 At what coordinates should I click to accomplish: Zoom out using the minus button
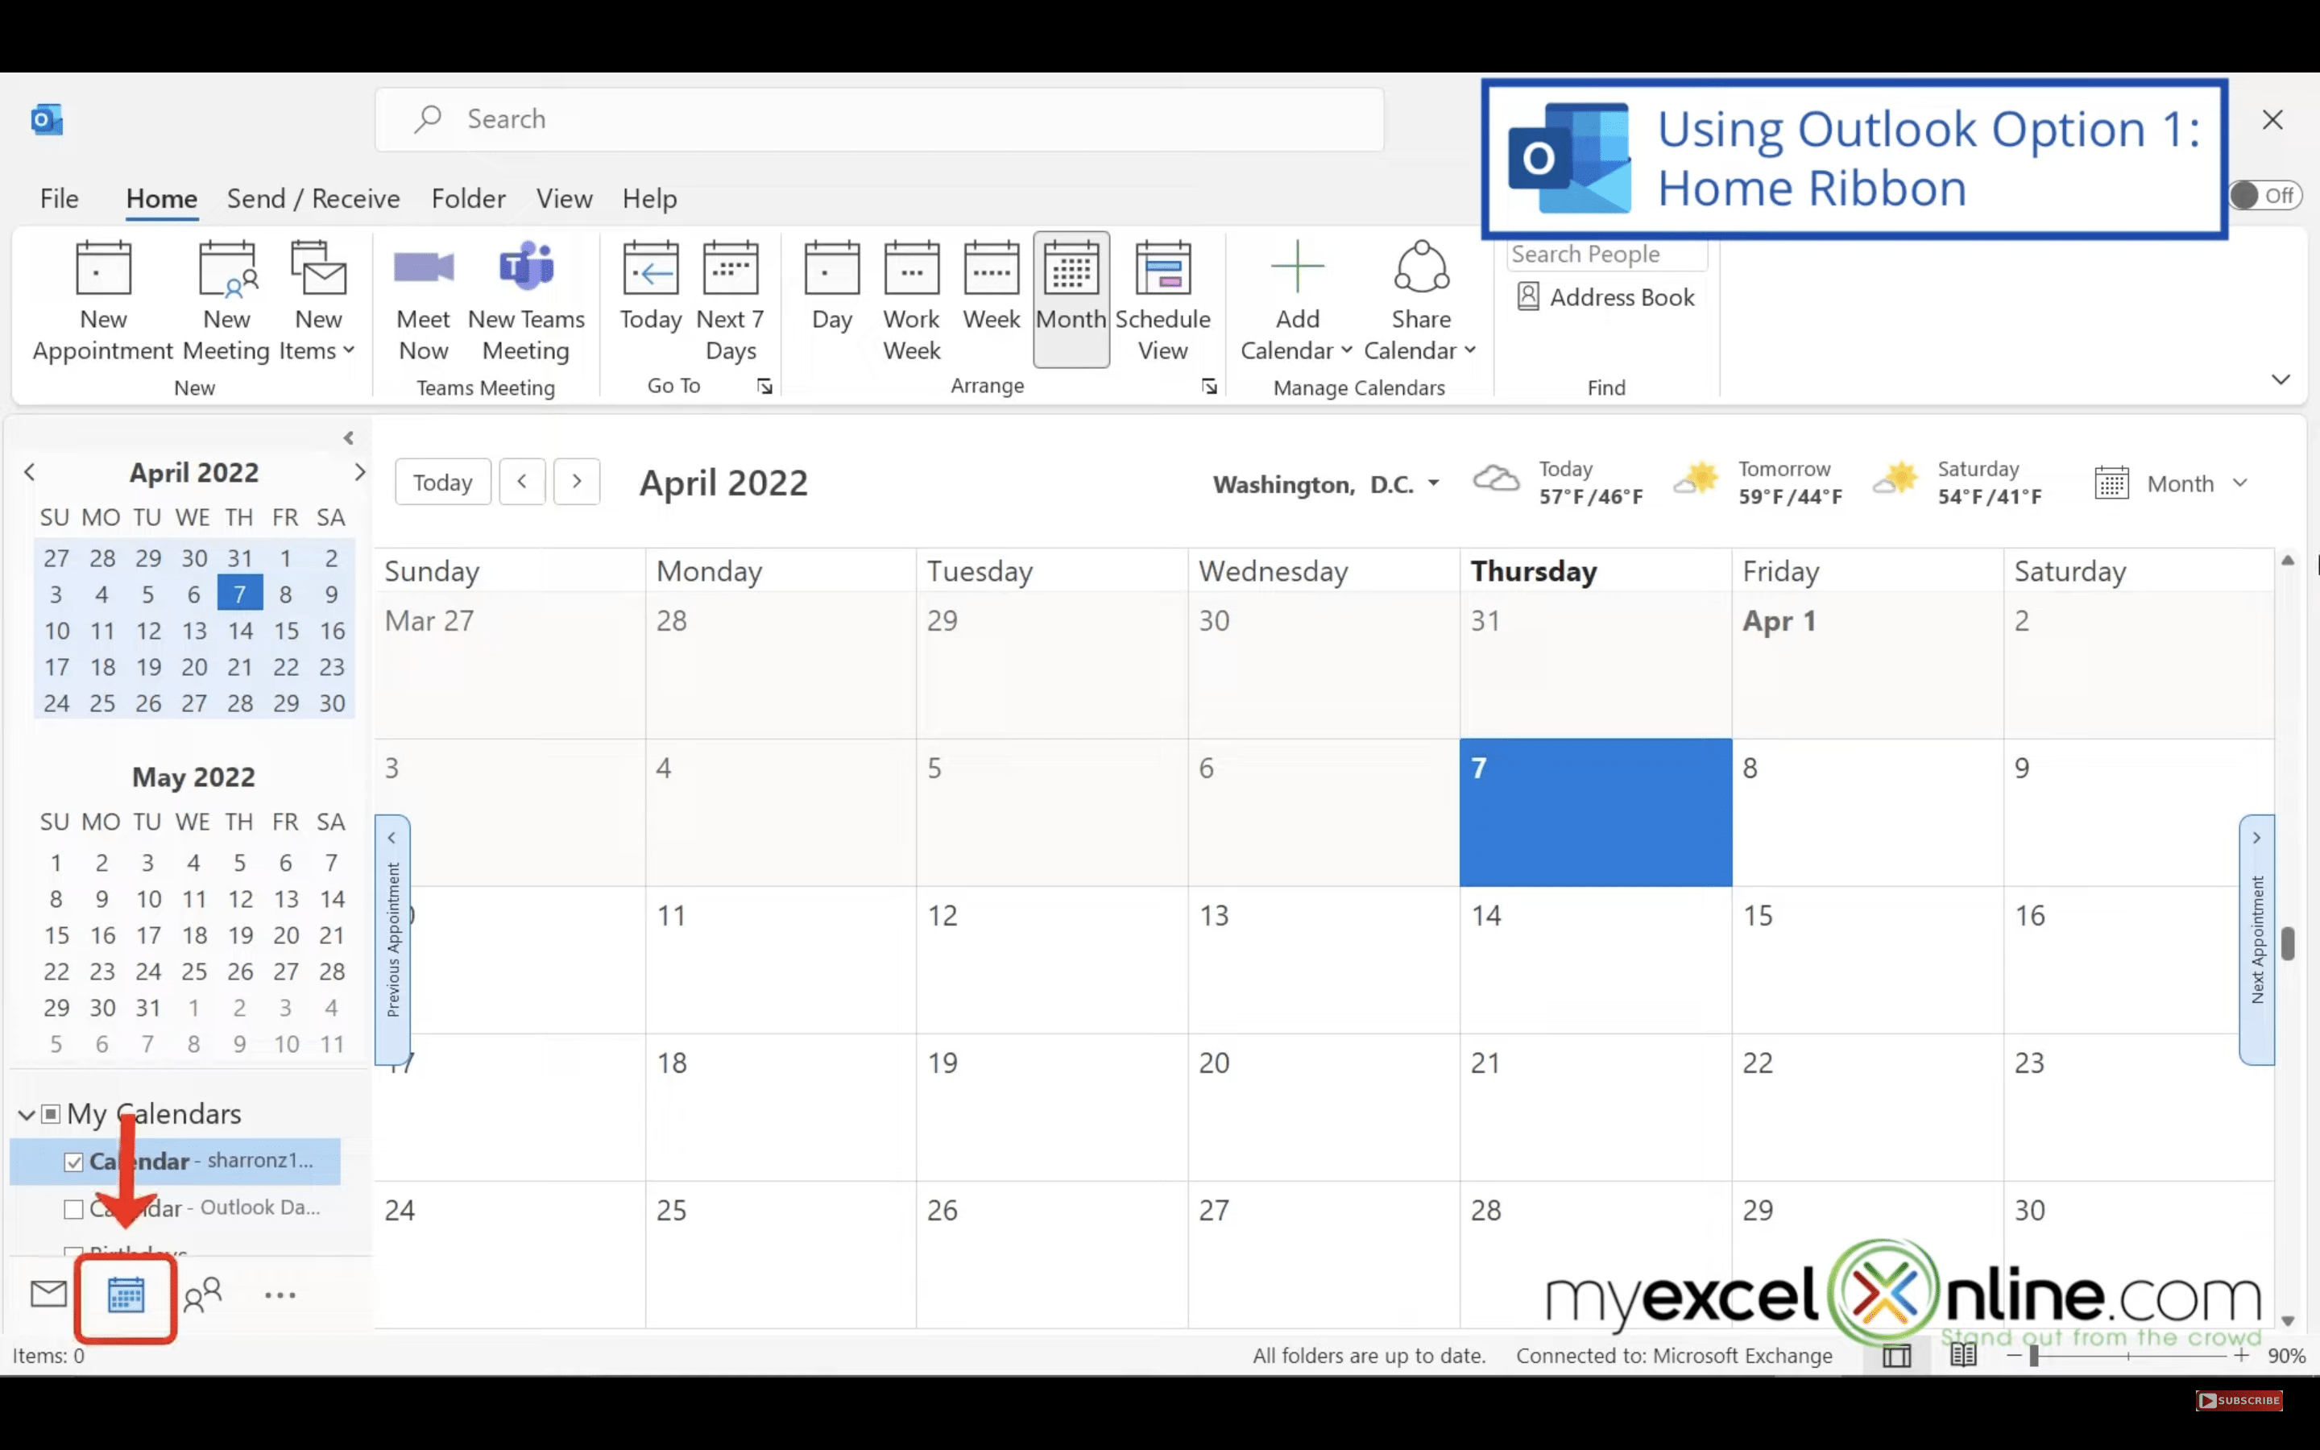click(x=2013, y=1355)
